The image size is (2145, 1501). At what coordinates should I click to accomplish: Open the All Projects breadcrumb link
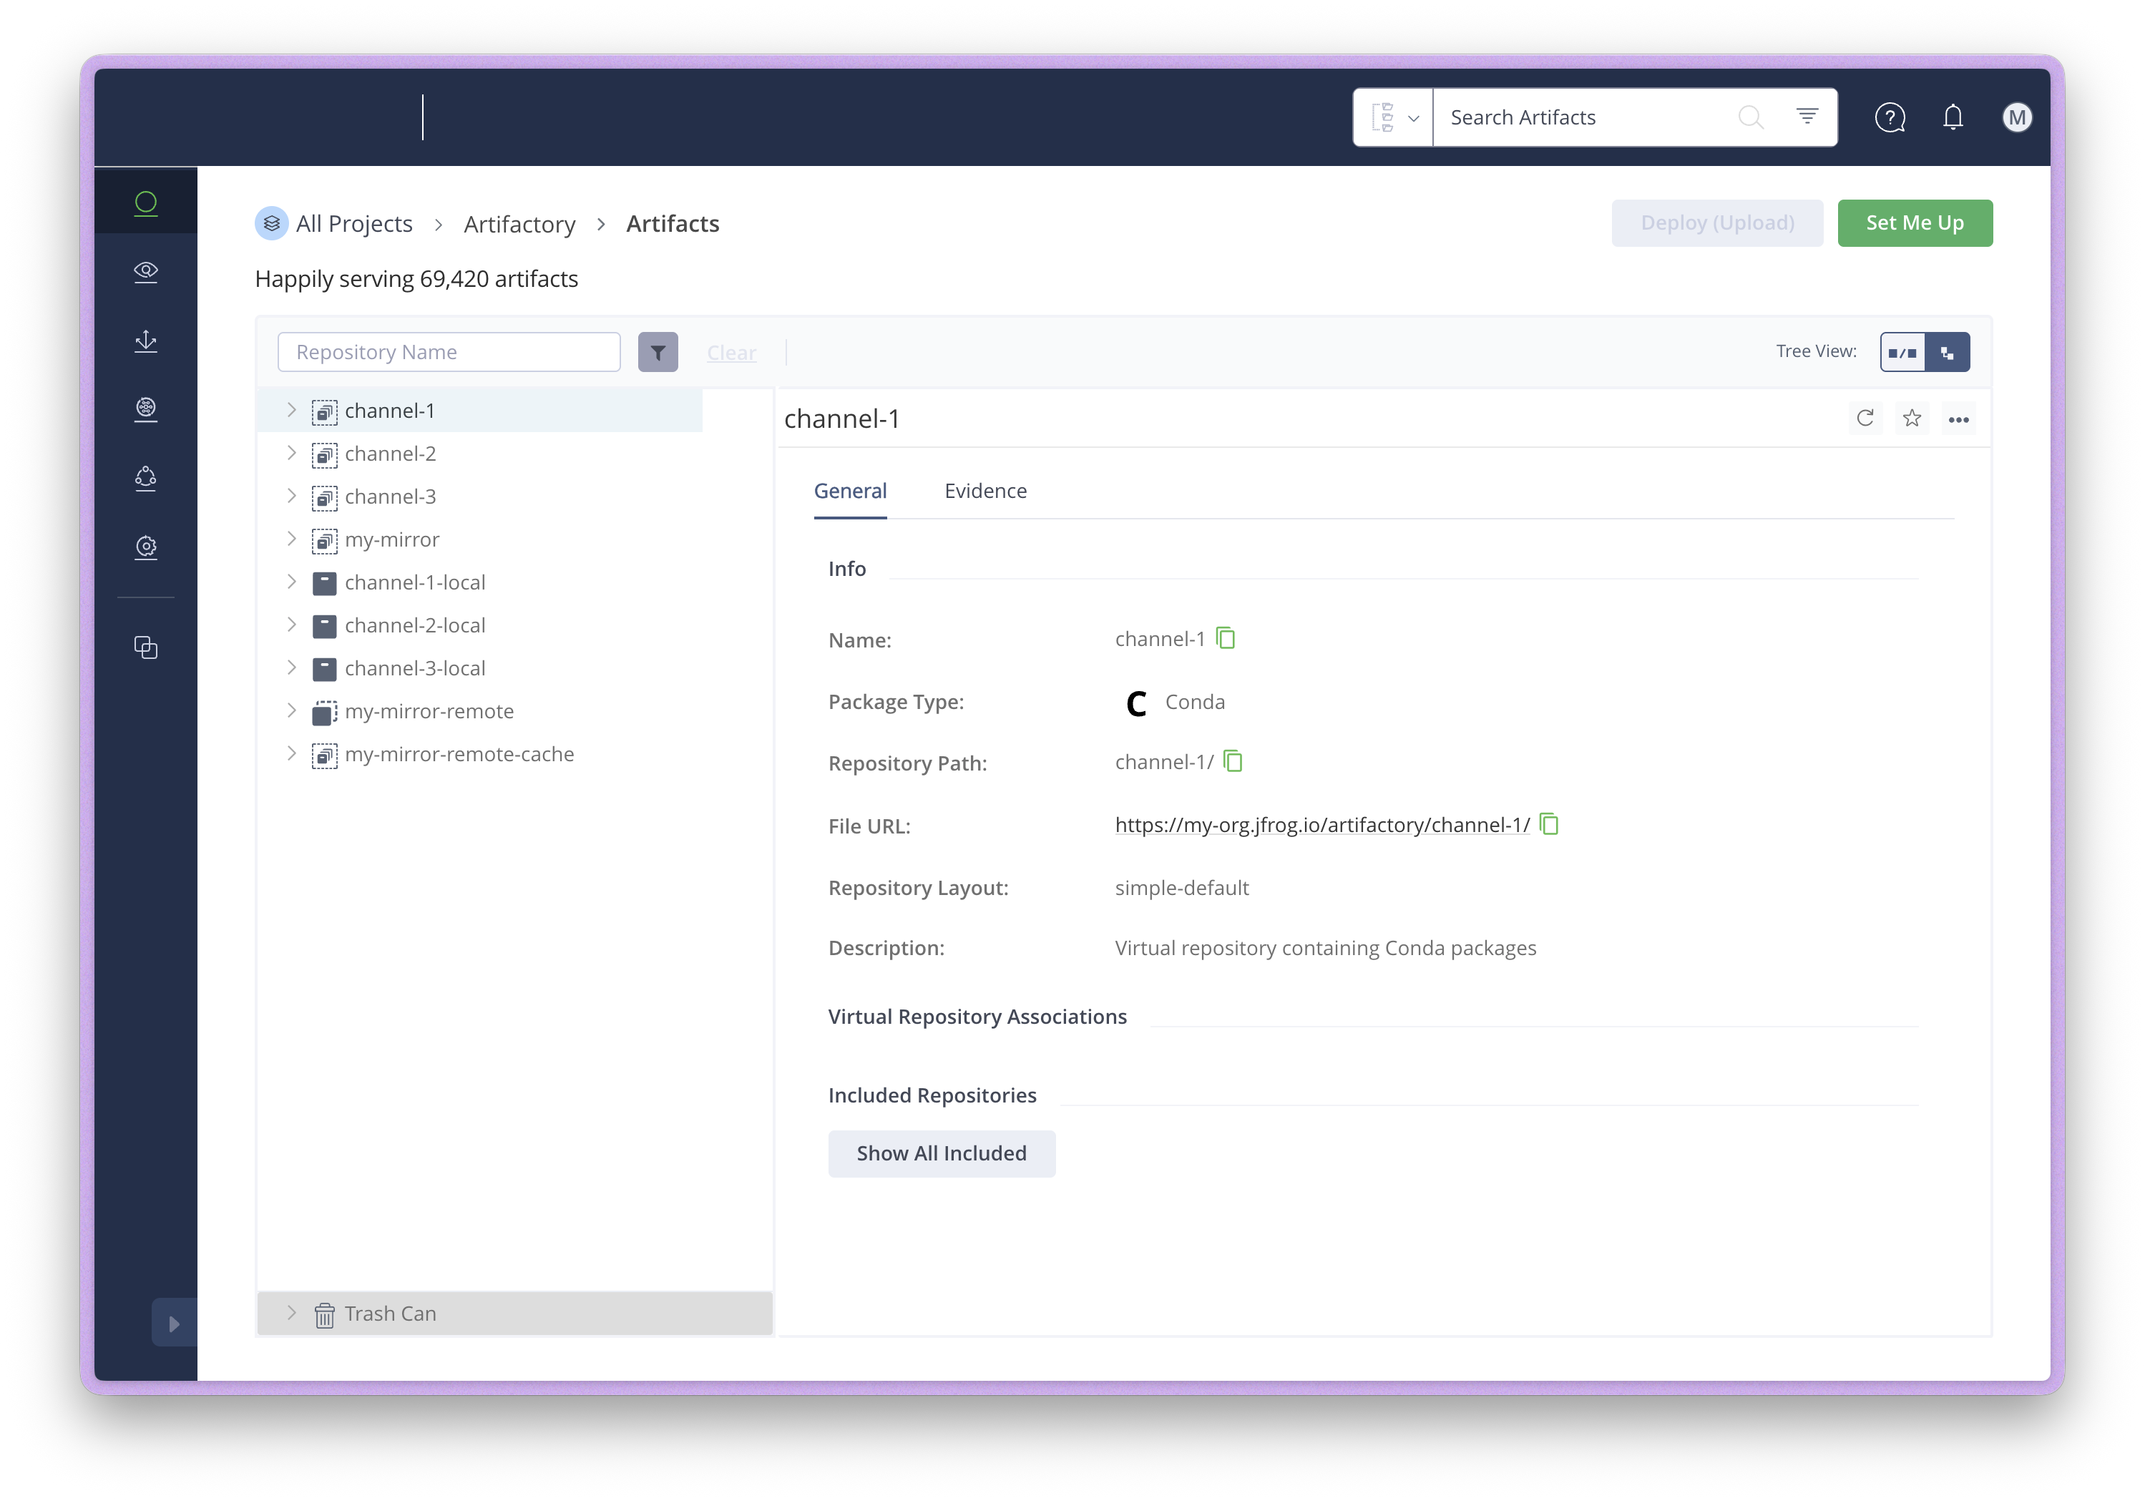(x=353, y=223)
